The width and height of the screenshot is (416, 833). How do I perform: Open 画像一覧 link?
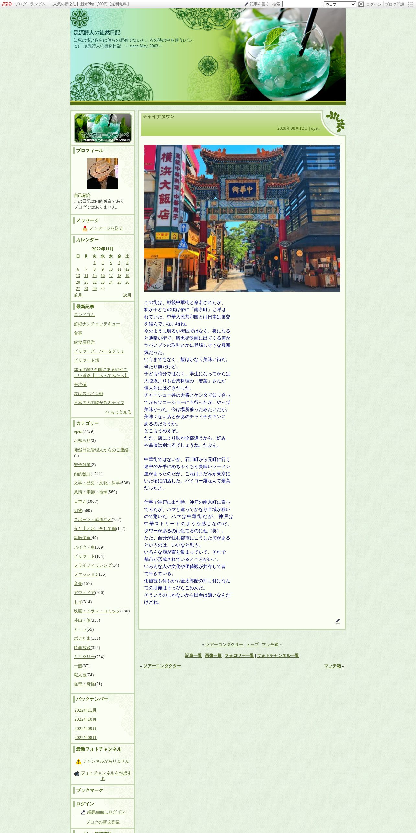pos(213,656)
